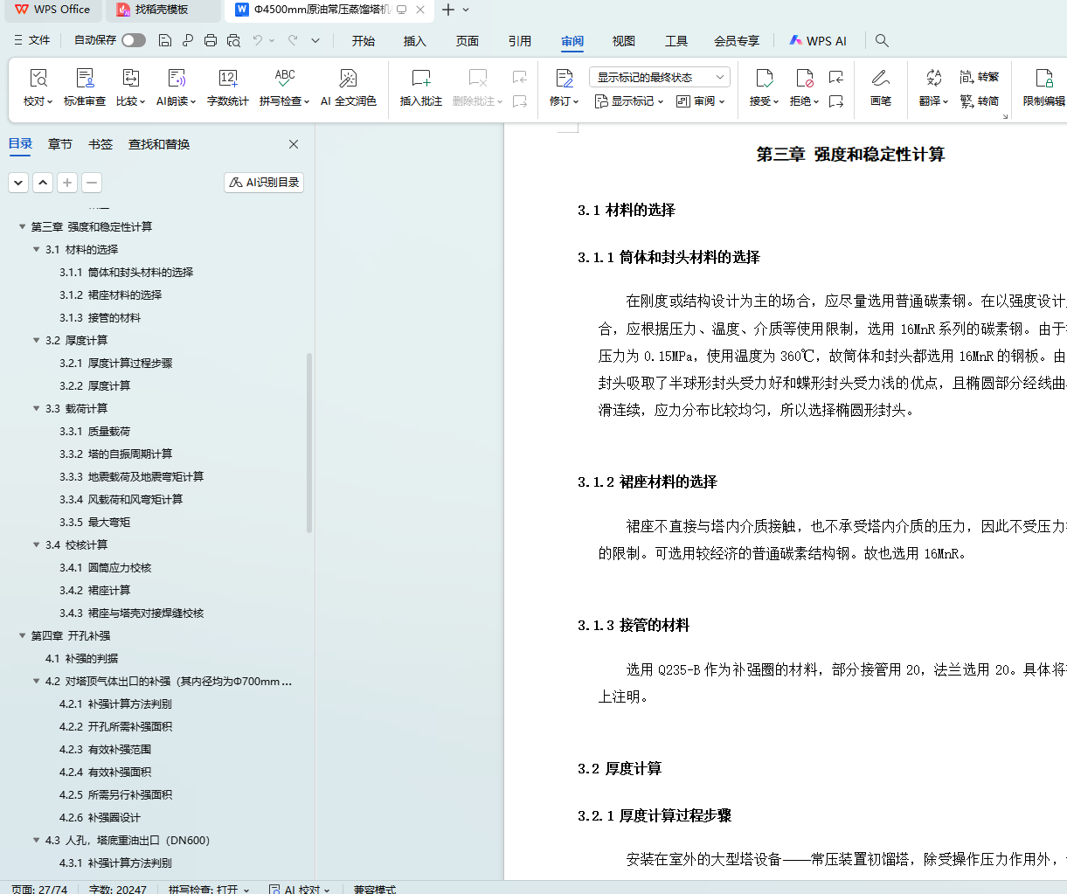Close the navigation pane with X
This screenshot has width=1067, height=894.
[x=294, y=144]
